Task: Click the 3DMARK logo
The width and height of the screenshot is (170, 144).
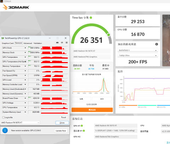Action: coord(16,7)
